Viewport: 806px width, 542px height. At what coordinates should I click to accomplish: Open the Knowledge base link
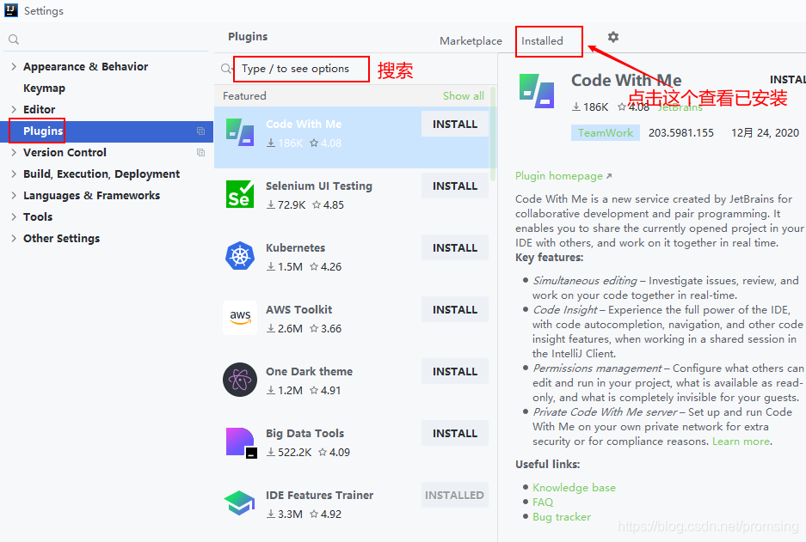574,488
